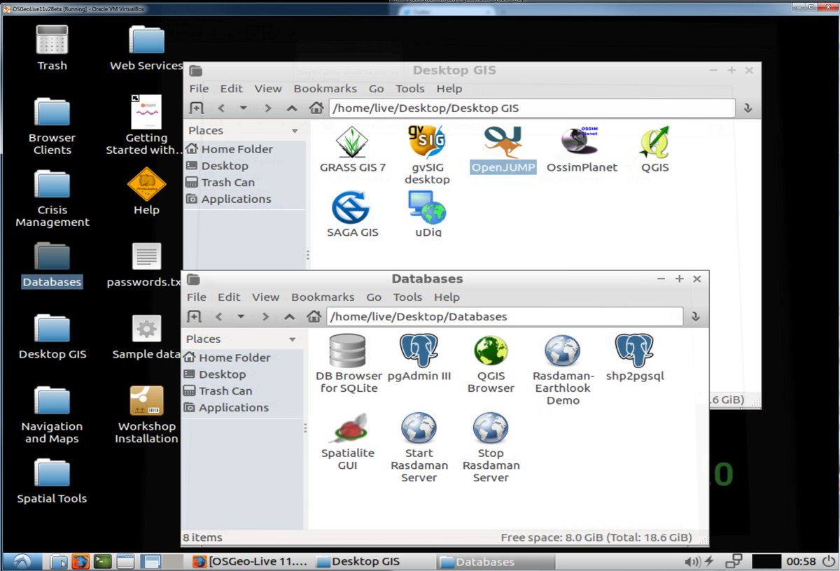This screenshot has width=840, height=571.
Task: Launch gvSIG desktop from Desktop GIS window
Action: pos(426,142)
